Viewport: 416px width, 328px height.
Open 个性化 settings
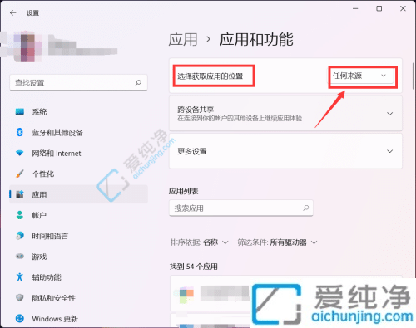pyautogui.click(x=78, y=174)
